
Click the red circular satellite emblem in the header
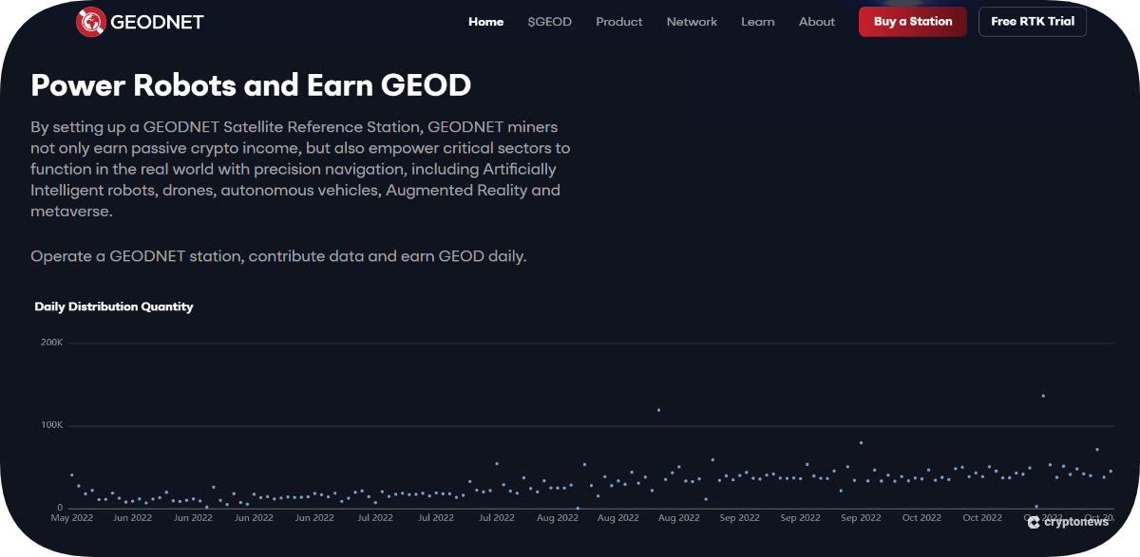click(92, 19)
